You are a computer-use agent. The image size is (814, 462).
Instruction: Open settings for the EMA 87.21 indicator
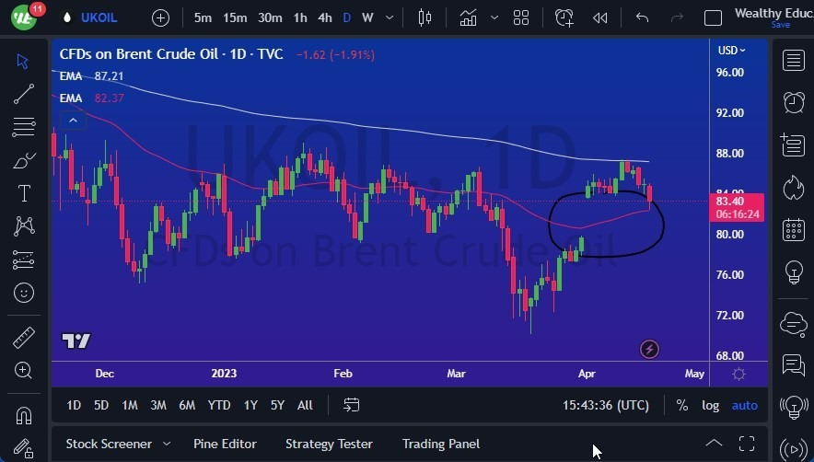(x=92, y=76)
